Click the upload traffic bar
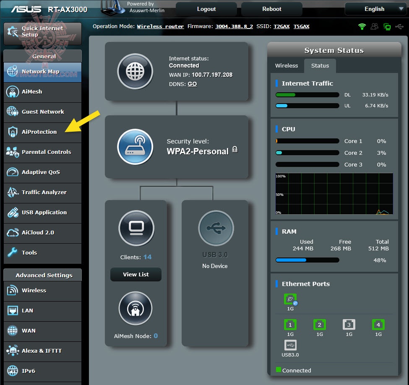 click(x=307, y=106)
